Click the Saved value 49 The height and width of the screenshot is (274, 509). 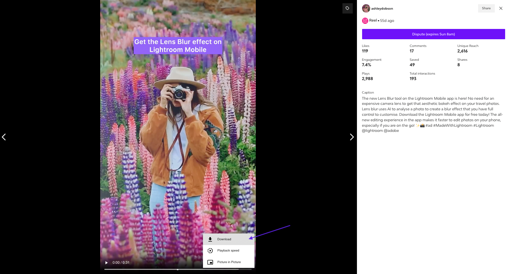(x=412, y=65)
